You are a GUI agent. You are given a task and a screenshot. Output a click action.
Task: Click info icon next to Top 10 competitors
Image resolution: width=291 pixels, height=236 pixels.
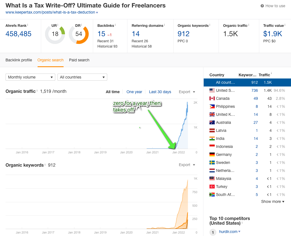tap(242, 222)
